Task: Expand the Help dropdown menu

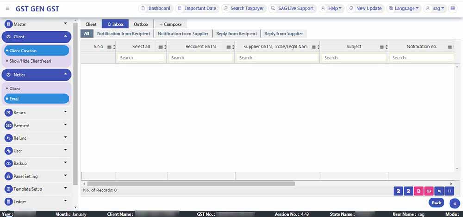Action: pos(332,8)
